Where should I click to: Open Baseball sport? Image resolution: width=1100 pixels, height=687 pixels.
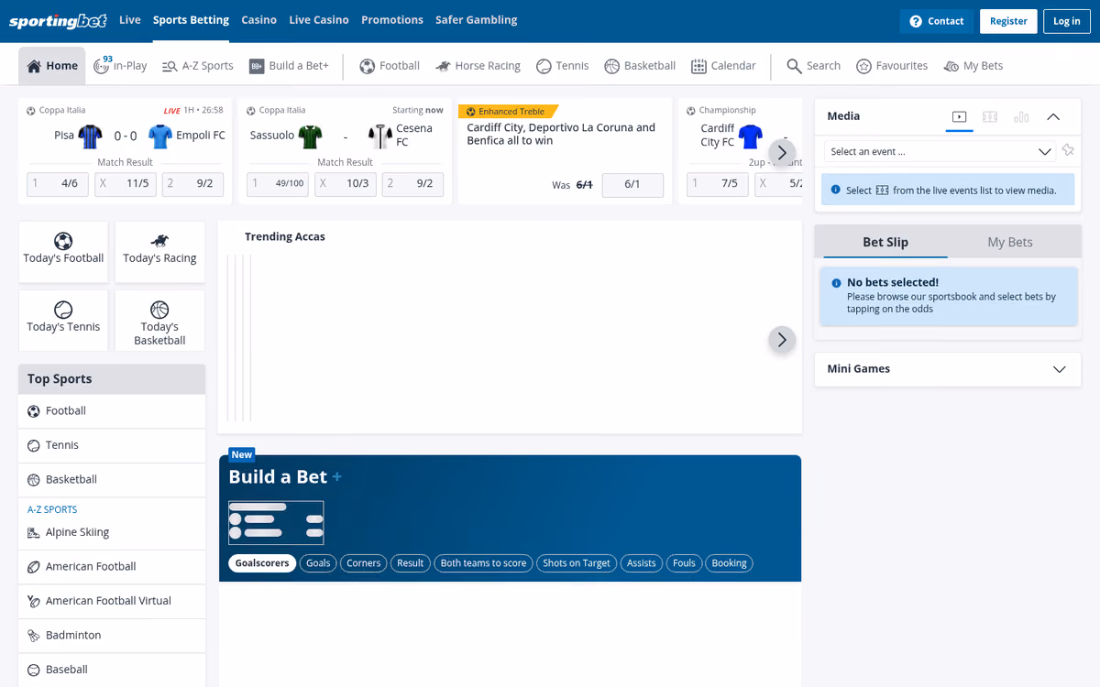(x=112, y=670)
